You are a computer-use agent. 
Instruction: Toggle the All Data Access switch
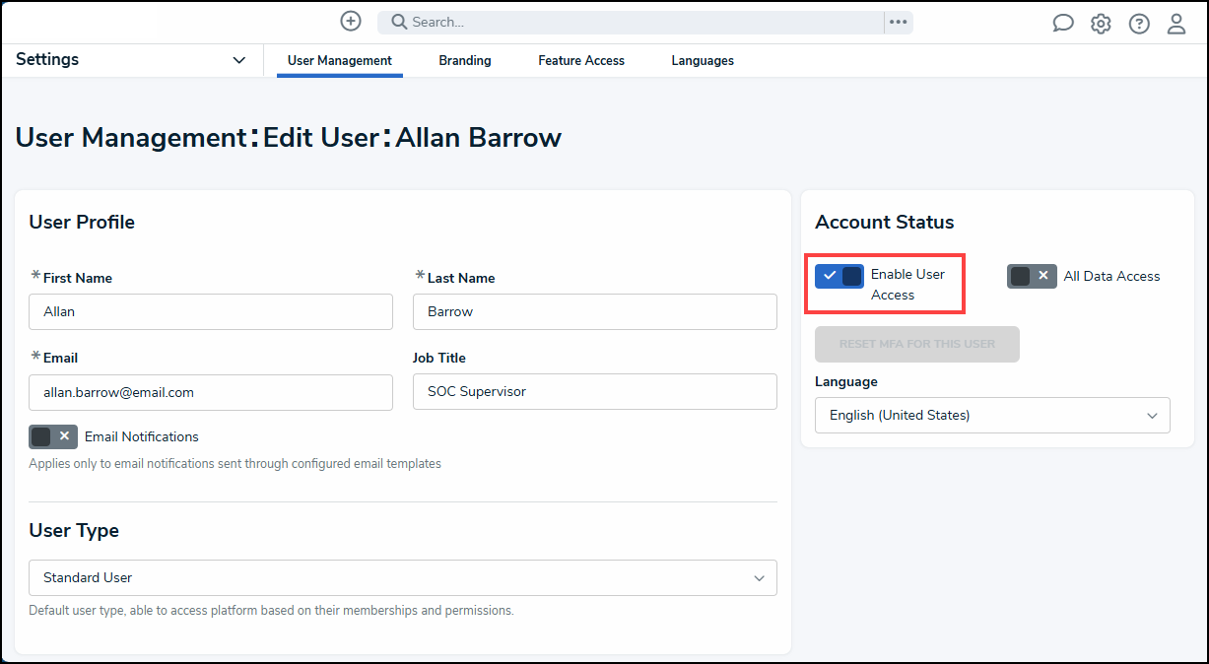[1032, 276]
